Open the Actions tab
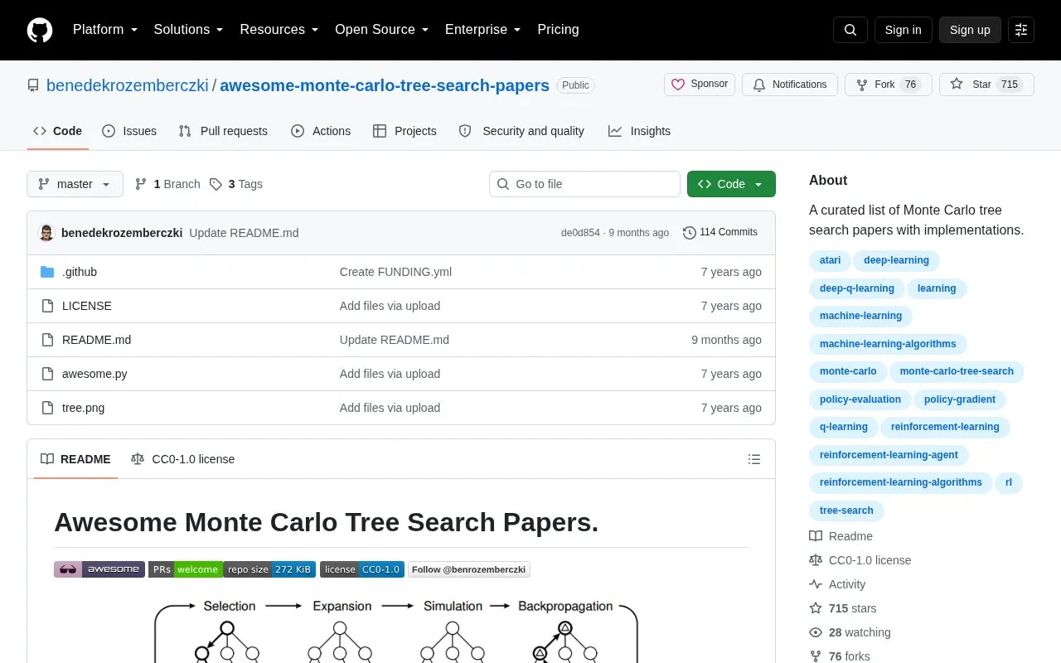The width and height of the screenshot is (1061, 663). (x=321, y=131)
